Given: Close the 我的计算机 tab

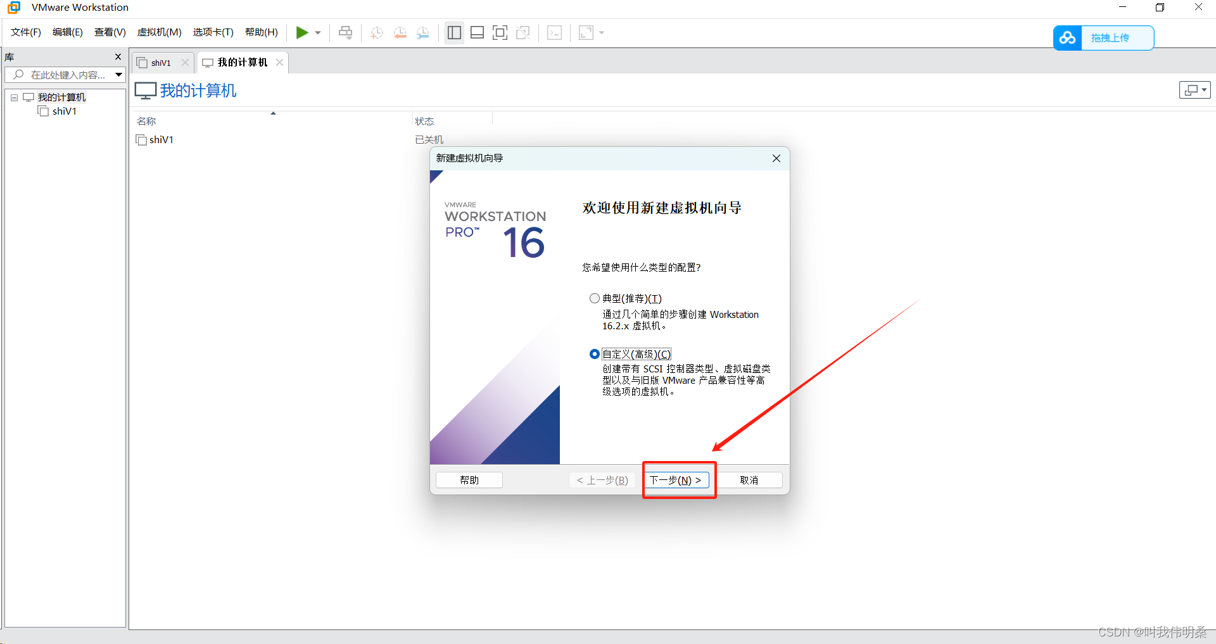Looking at the screenshot, I should [x=279, y=62].
